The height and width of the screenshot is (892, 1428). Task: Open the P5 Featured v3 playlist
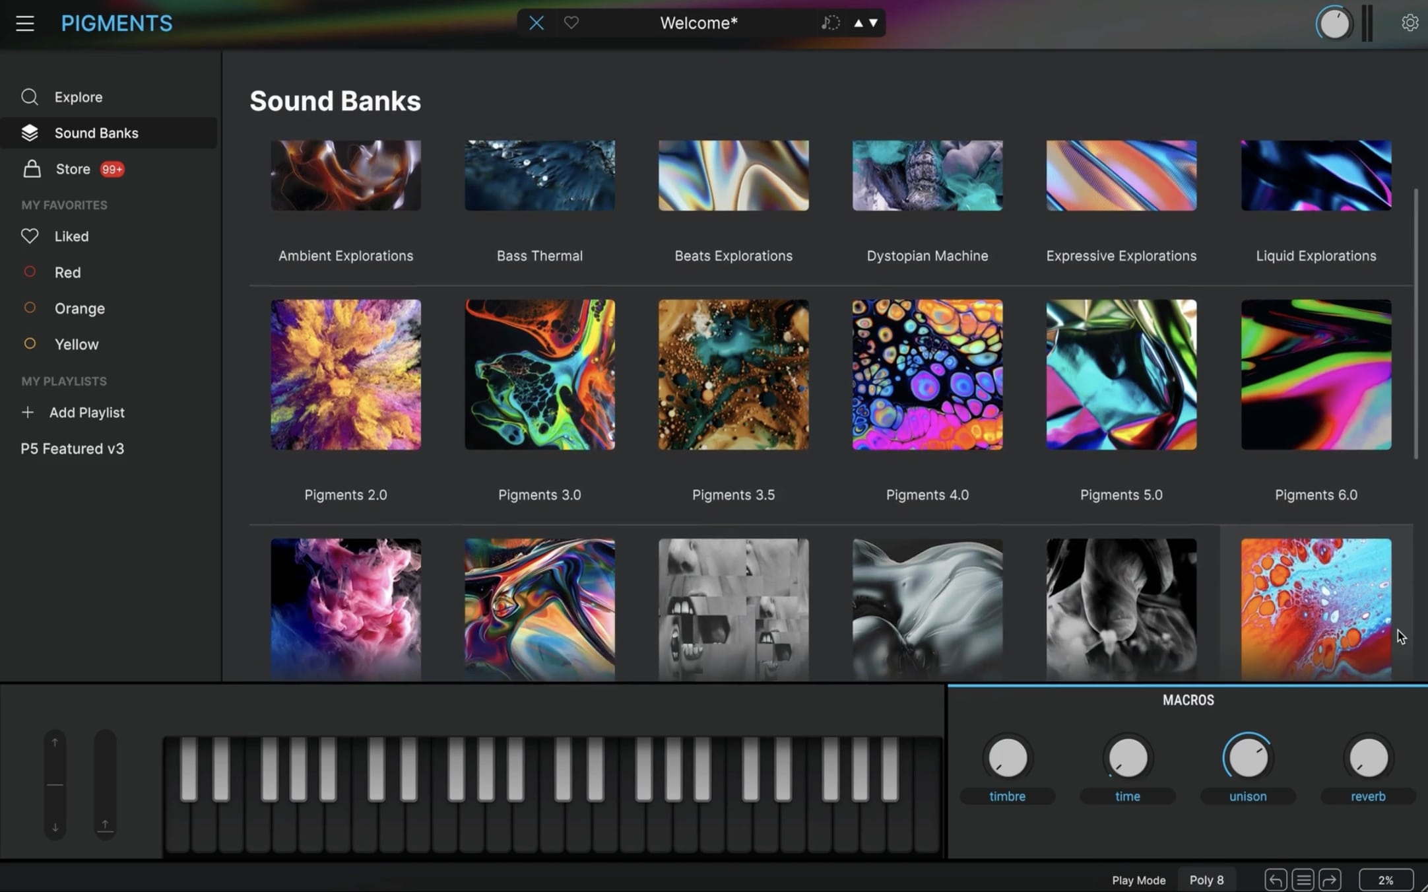click(73, 449)
